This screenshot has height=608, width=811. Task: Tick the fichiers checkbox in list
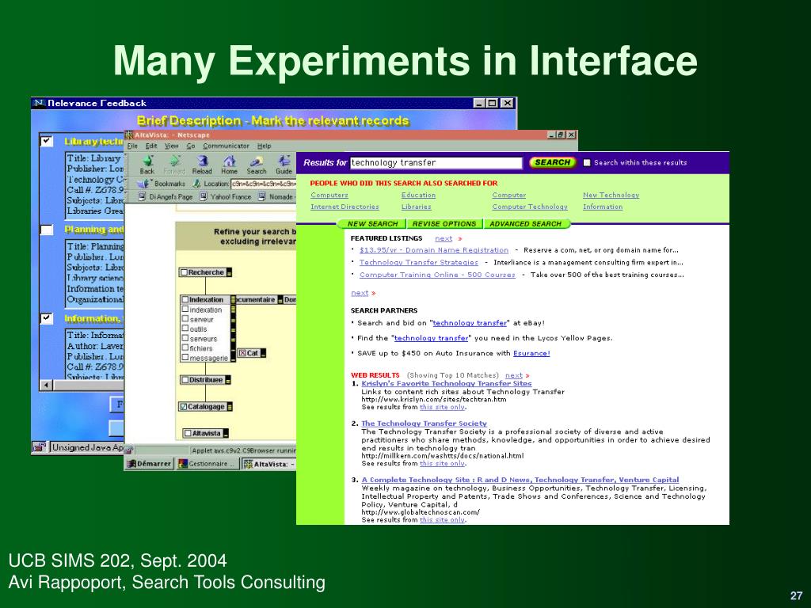[x=185, y=348]
